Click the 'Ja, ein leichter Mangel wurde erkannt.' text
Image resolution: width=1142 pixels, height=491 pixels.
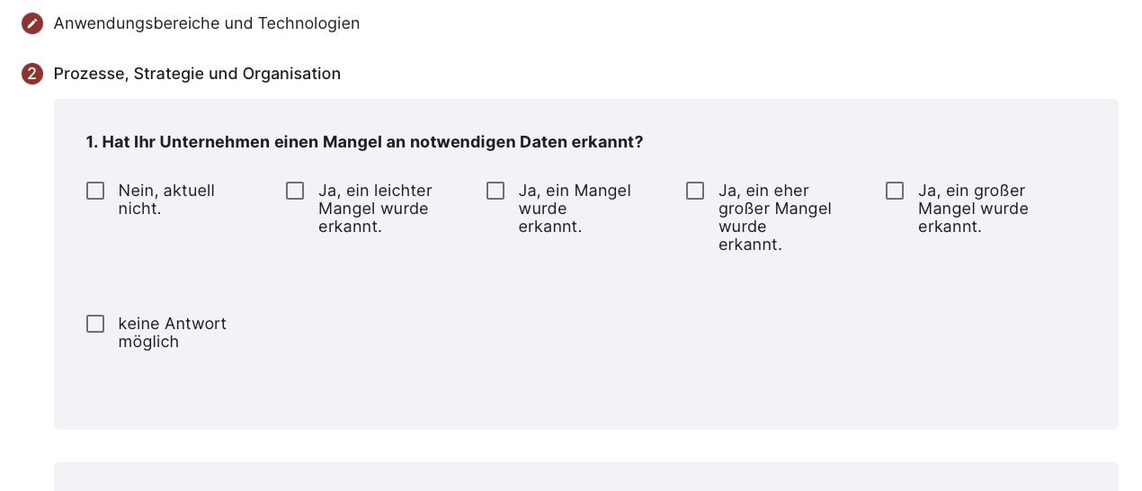coord(375,209)
